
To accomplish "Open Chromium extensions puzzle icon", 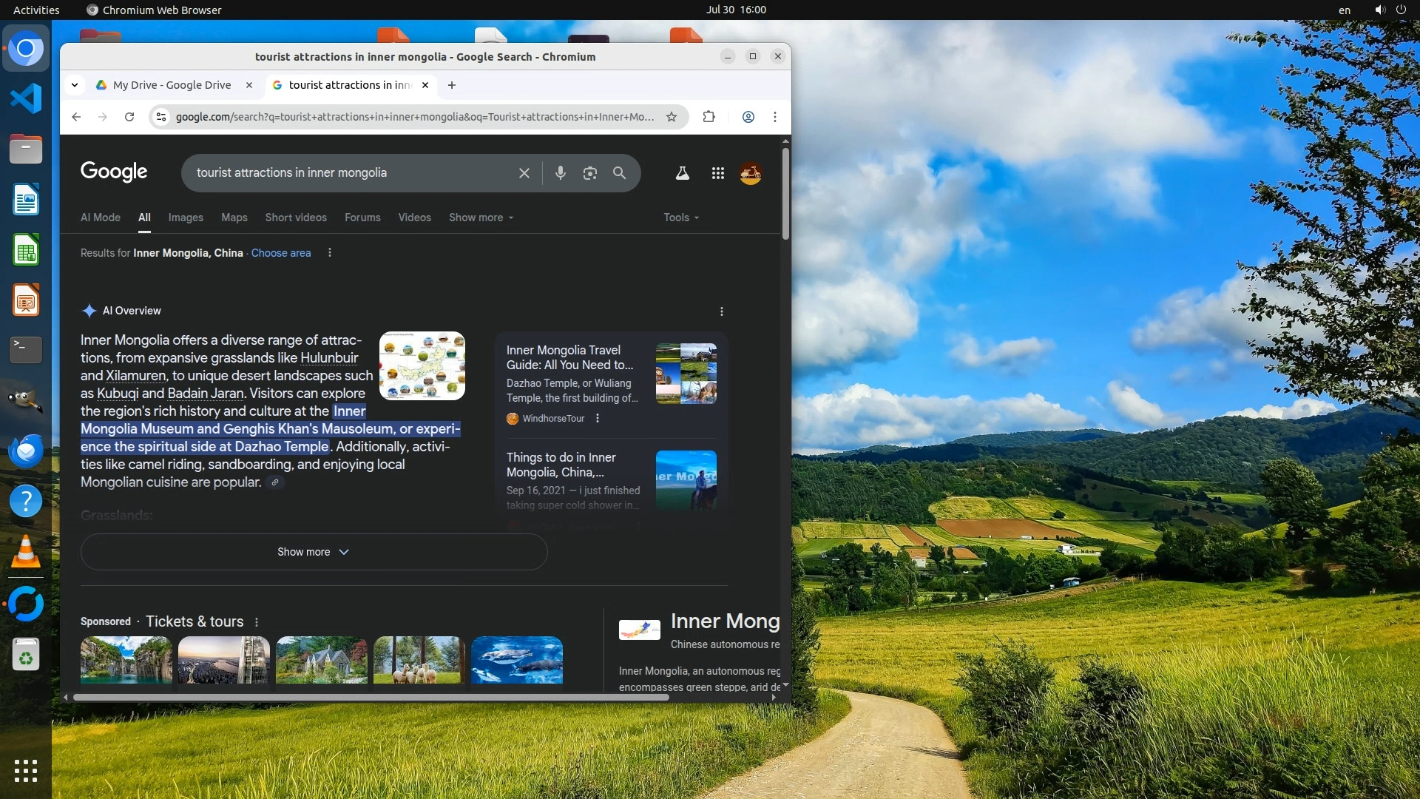I will pos(709,117).
